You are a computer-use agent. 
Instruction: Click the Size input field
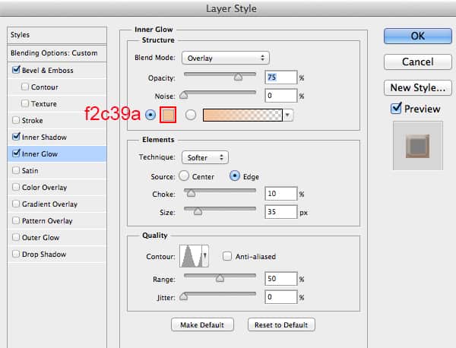(280, 212)
